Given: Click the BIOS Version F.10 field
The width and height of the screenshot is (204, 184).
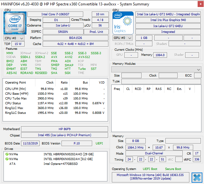Looking at the screenshot, I should 77,144.
